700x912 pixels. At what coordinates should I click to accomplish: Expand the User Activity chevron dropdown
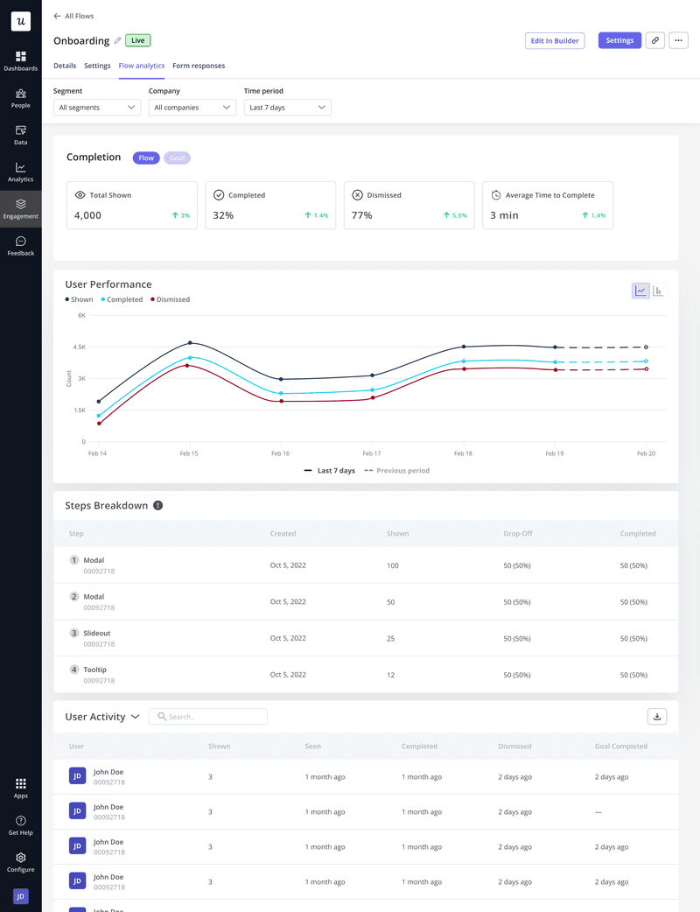pyautogui.click(x=136, y=716)
